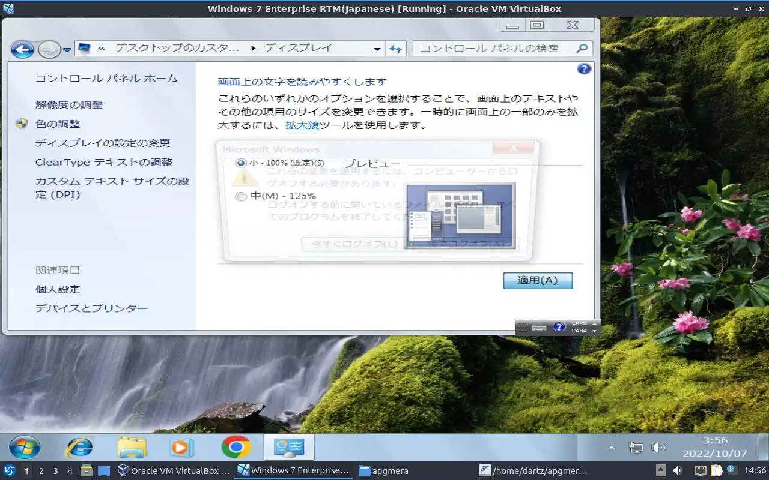The width and height of the screenshot is (769, 480).
Task: Refresh the Display control panel page
Action: pyautogui.click(x=395, y=49)
